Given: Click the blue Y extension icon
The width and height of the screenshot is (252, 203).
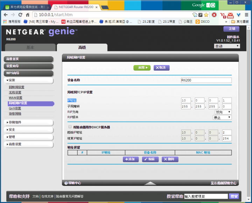Looking at the screenshot, I should click(239, 15).
